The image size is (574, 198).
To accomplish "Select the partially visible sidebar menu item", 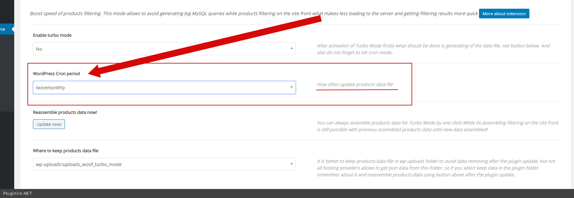I will point(4,29).
